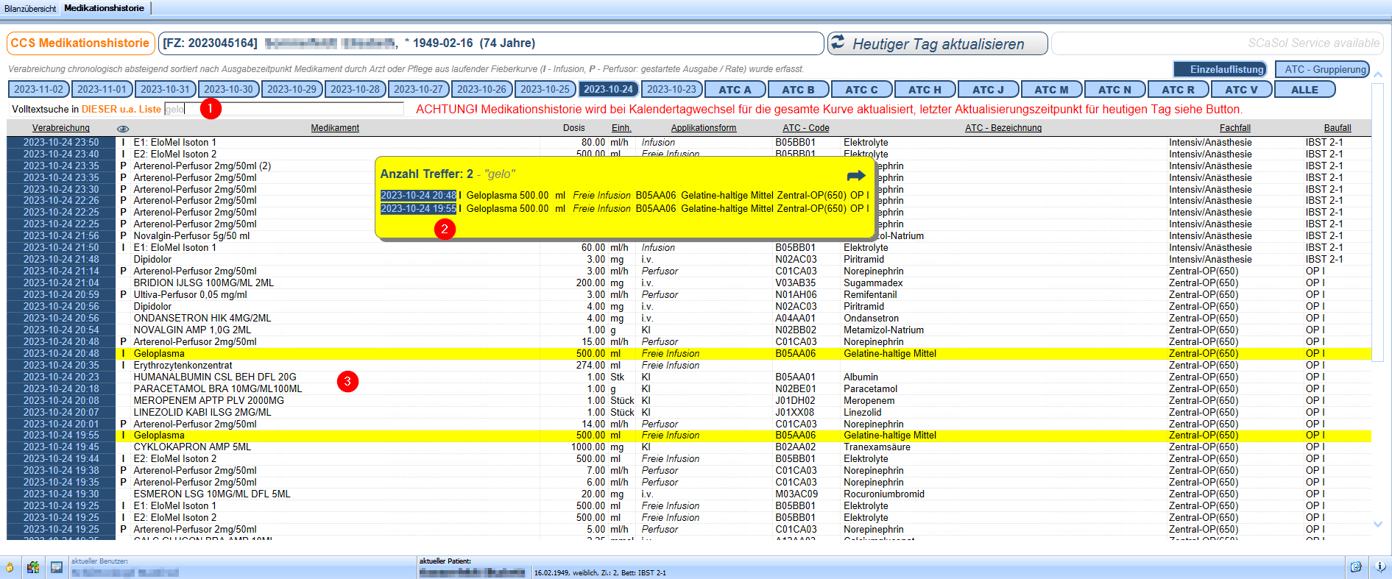Filter by ATC A group
The height and width of the screenshot is (579, 1392).
(735, 90)
